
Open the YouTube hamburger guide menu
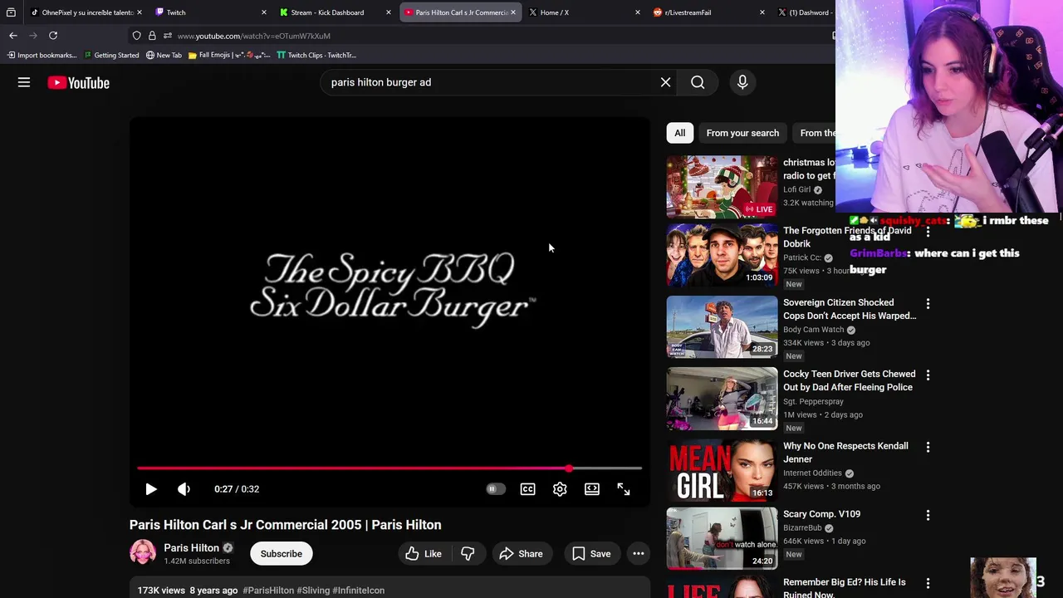coord(24,82)
